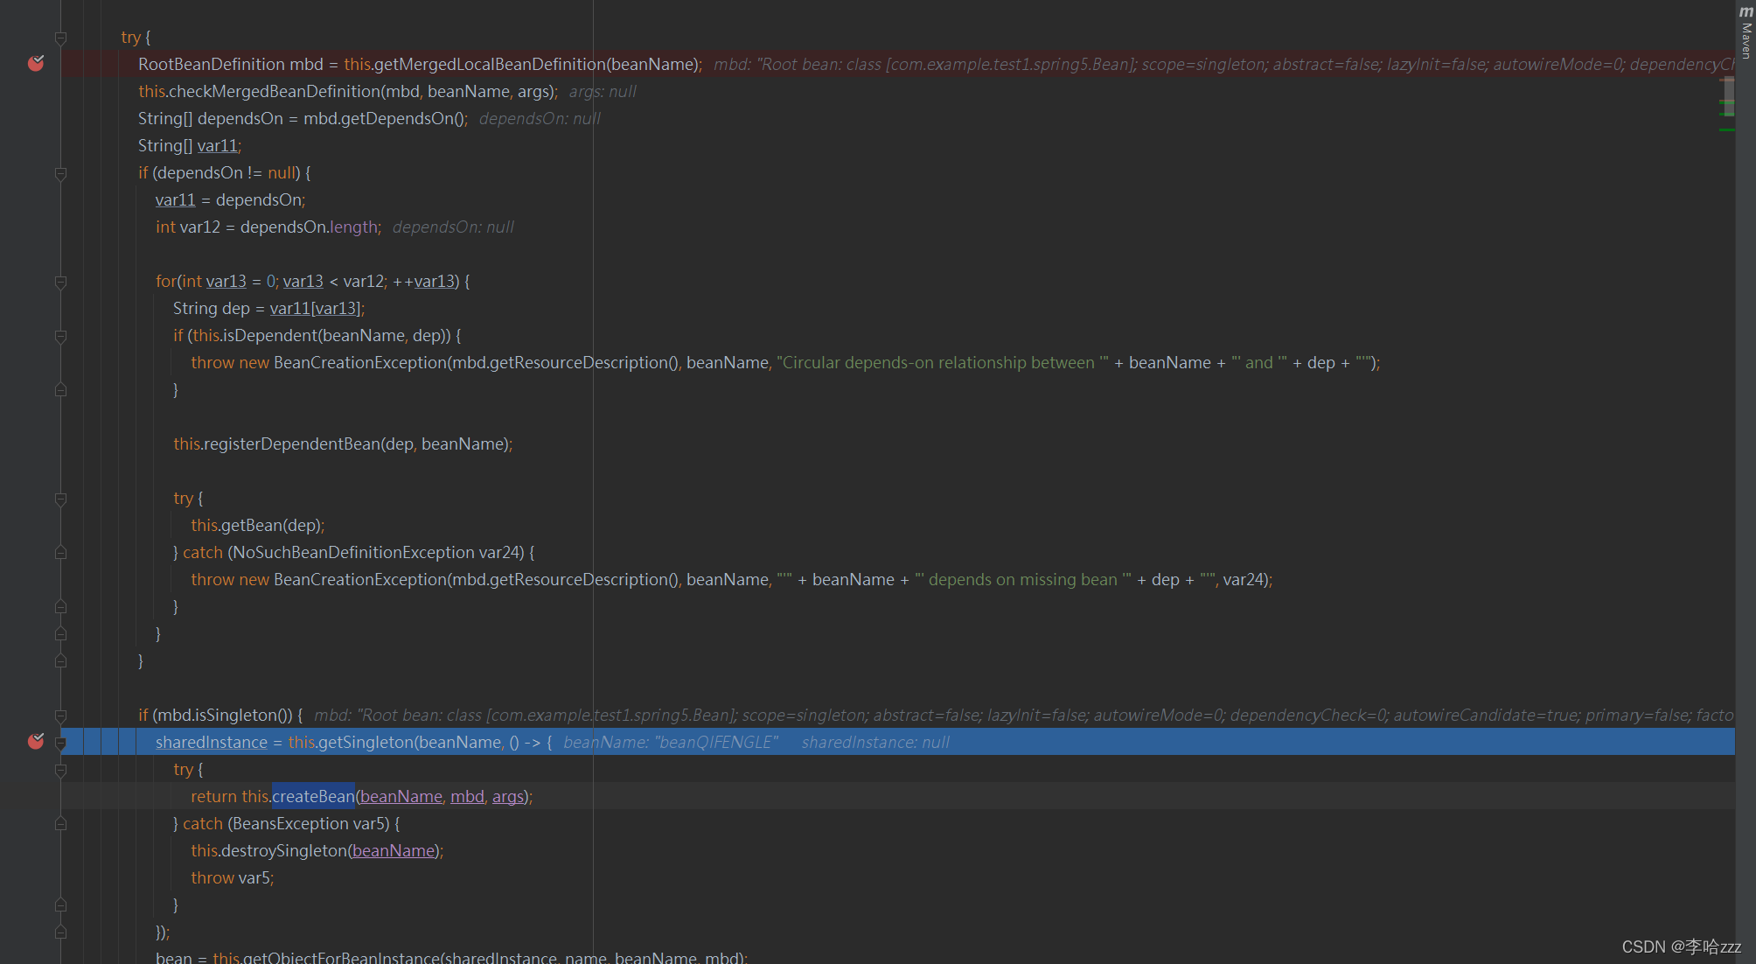Fold the try block containing this.getBean(dep)
Screen dimensions: 1756x964
pyautogui.click(x=61, y=499)
